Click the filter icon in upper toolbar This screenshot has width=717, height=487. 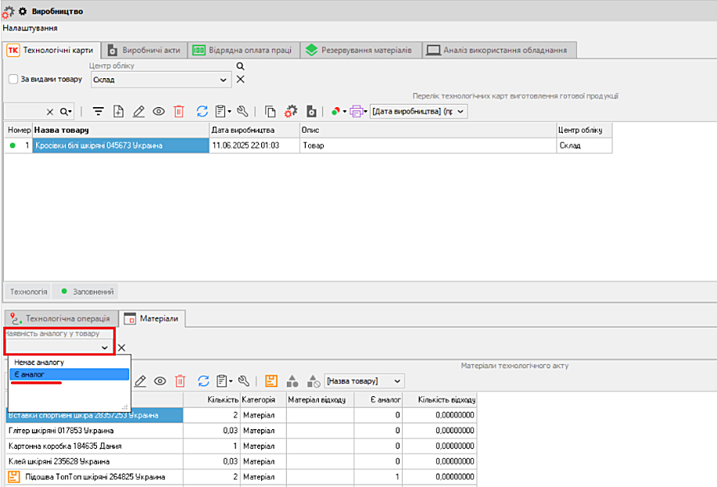tap(99, 112)
